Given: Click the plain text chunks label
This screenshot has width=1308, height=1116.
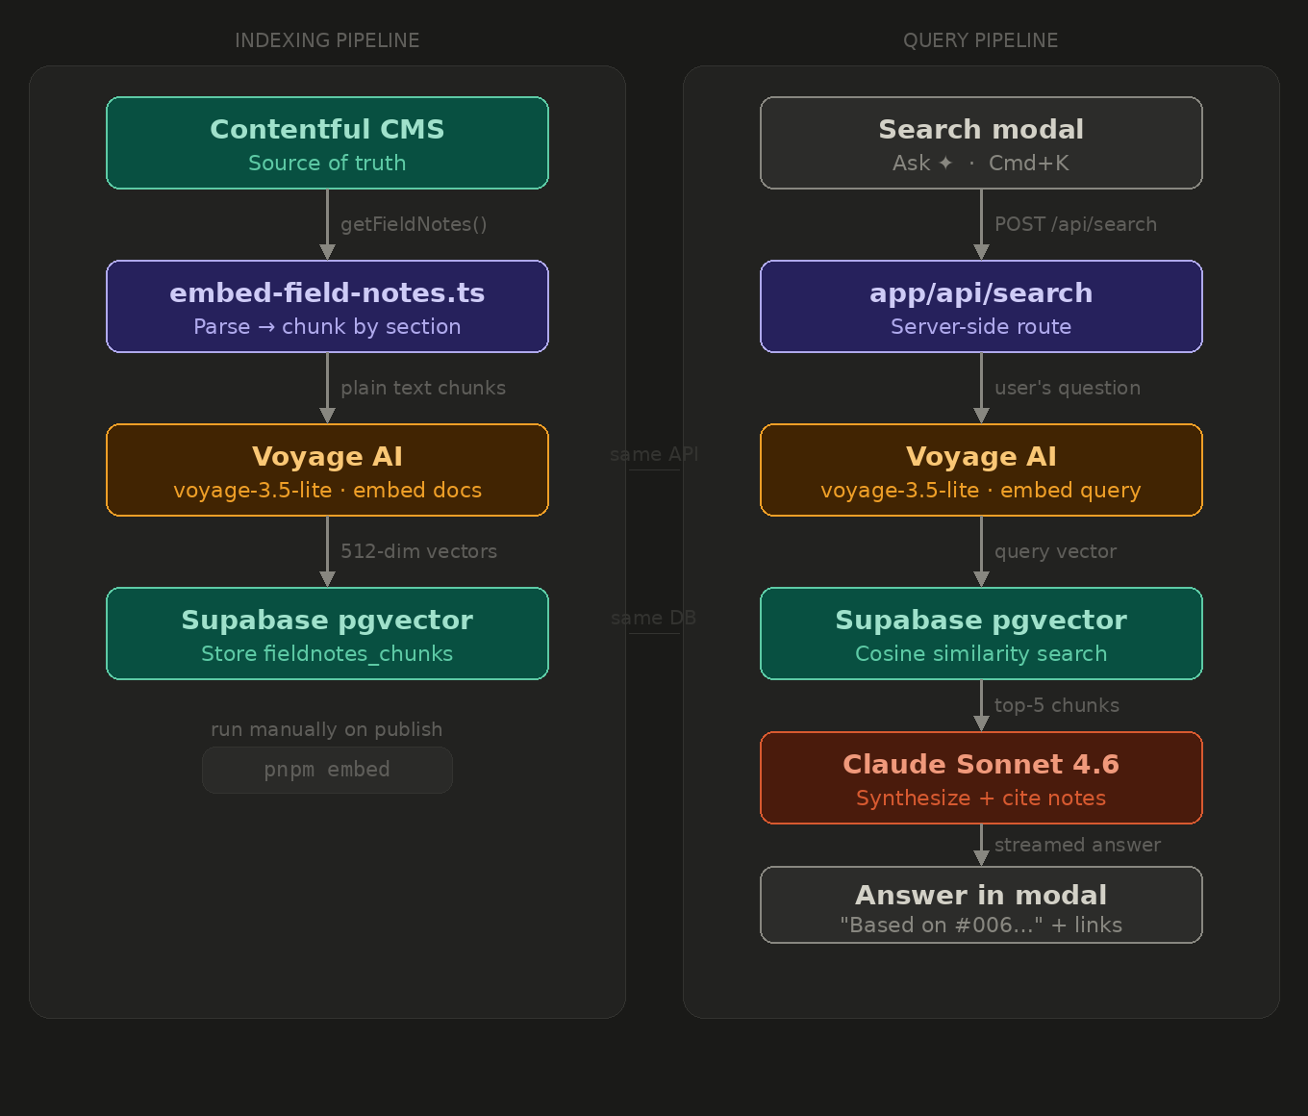Looking at the screenshot, I should pyautogui.click(x=423, y=388).
